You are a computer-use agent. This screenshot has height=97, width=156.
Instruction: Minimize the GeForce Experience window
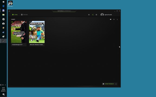pos(115,11)
